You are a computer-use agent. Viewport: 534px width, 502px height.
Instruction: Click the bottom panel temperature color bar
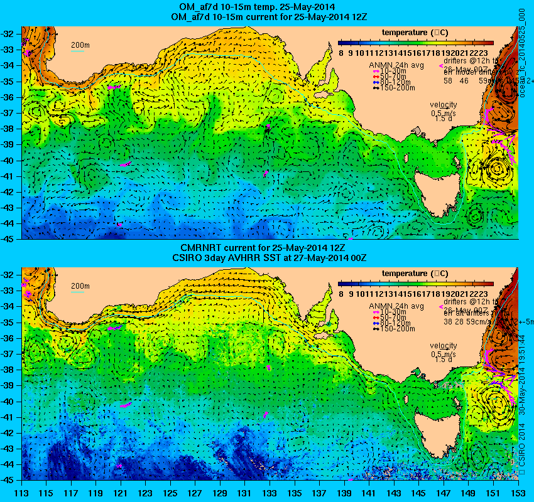(416, 284)
